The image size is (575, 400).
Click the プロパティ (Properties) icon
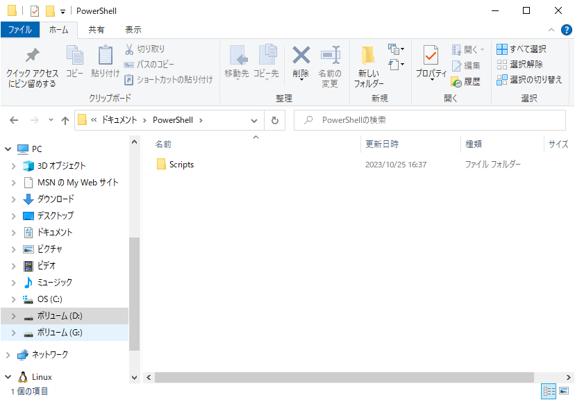[x=431, y=55]
